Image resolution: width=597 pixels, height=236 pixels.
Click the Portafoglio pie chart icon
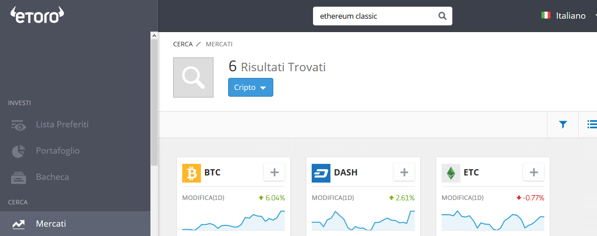click(18, 151)
